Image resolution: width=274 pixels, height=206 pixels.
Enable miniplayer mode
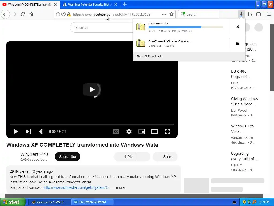pos(142,131)
